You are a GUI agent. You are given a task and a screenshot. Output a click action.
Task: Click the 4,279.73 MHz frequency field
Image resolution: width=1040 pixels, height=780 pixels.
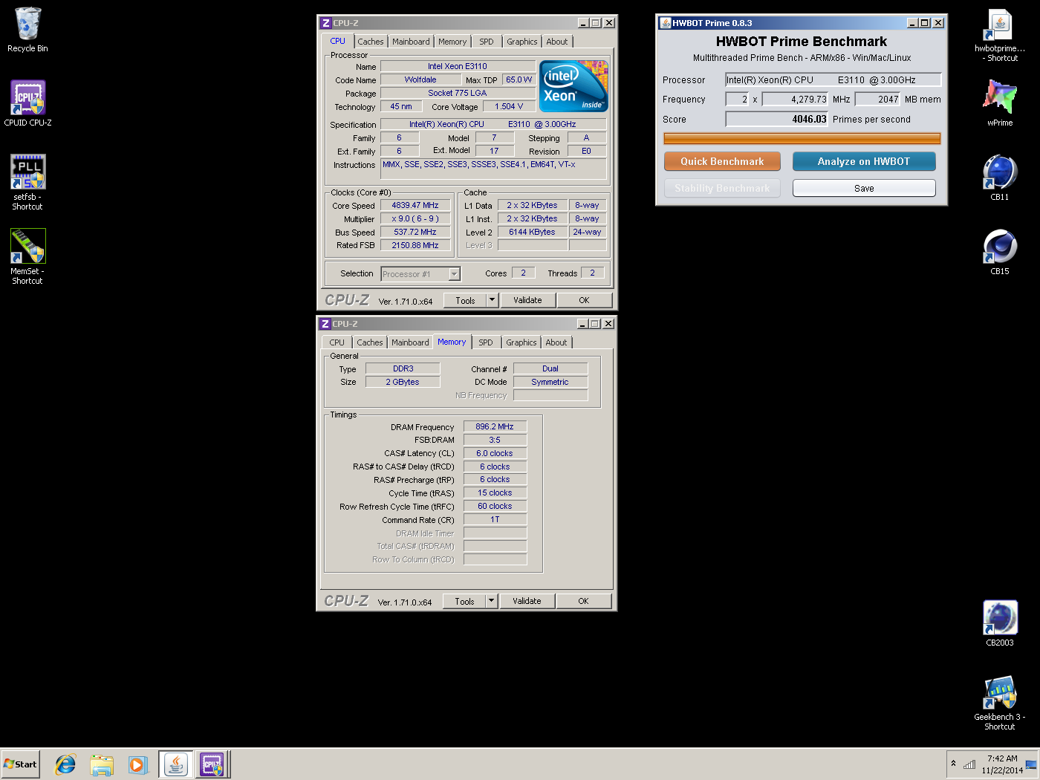click(x=795, y=99)
